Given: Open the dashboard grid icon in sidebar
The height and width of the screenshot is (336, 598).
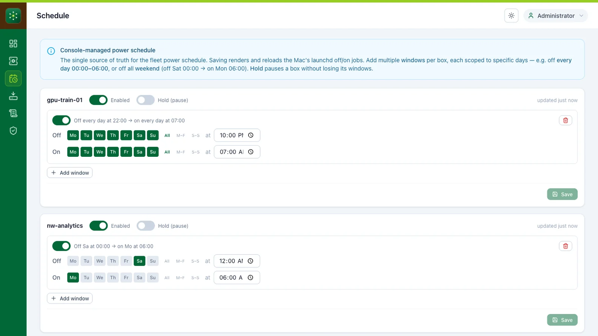Looking at the screenshot, I should click(13, 44).
